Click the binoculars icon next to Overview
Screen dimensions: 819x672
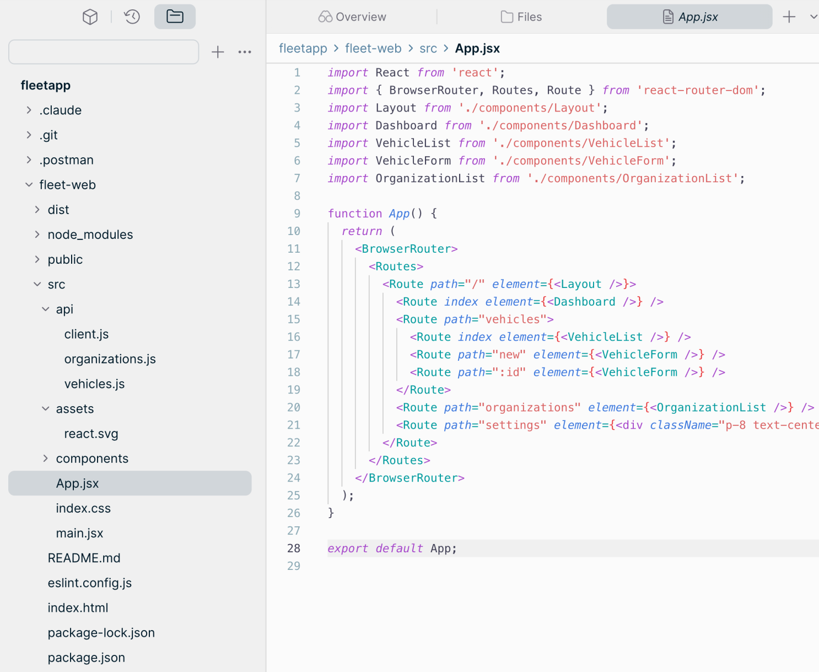click(x=325, y=17)
